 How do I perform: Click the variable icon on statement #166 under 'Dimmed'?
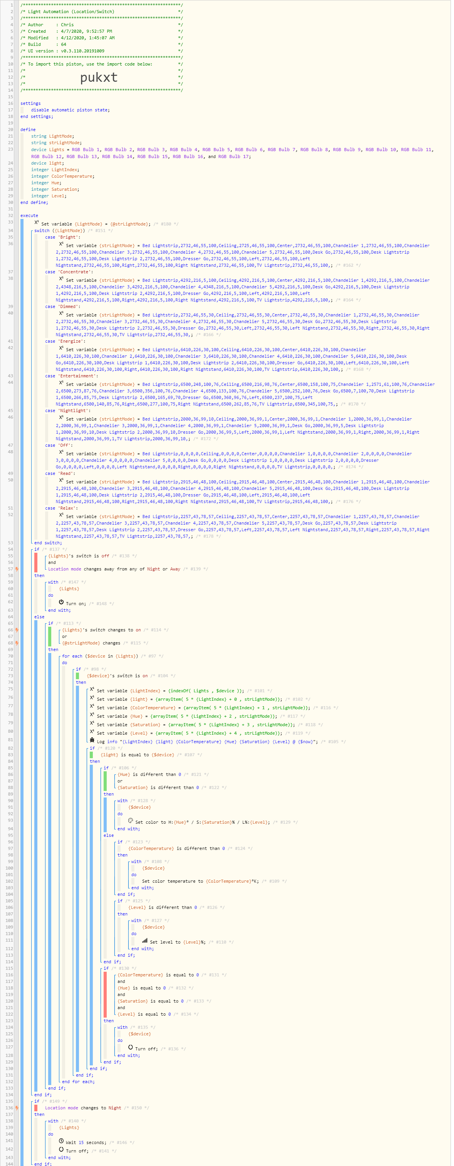(61, 313)
